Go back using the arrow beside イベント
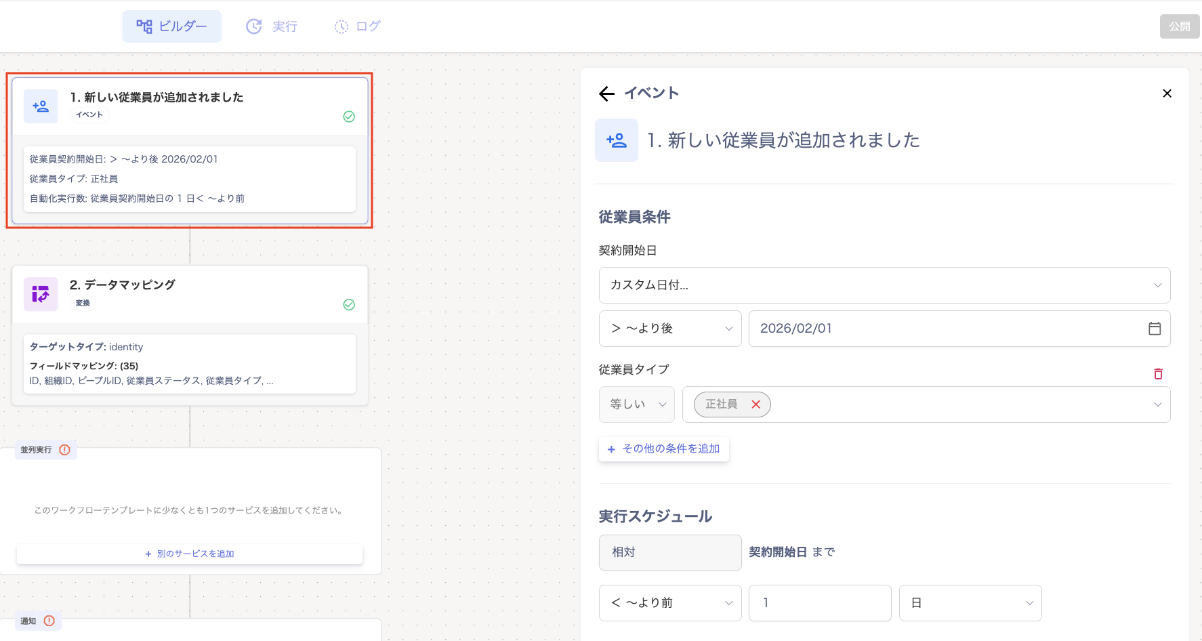The height and width of the screenshot is (641, 1202). point(606,94)
